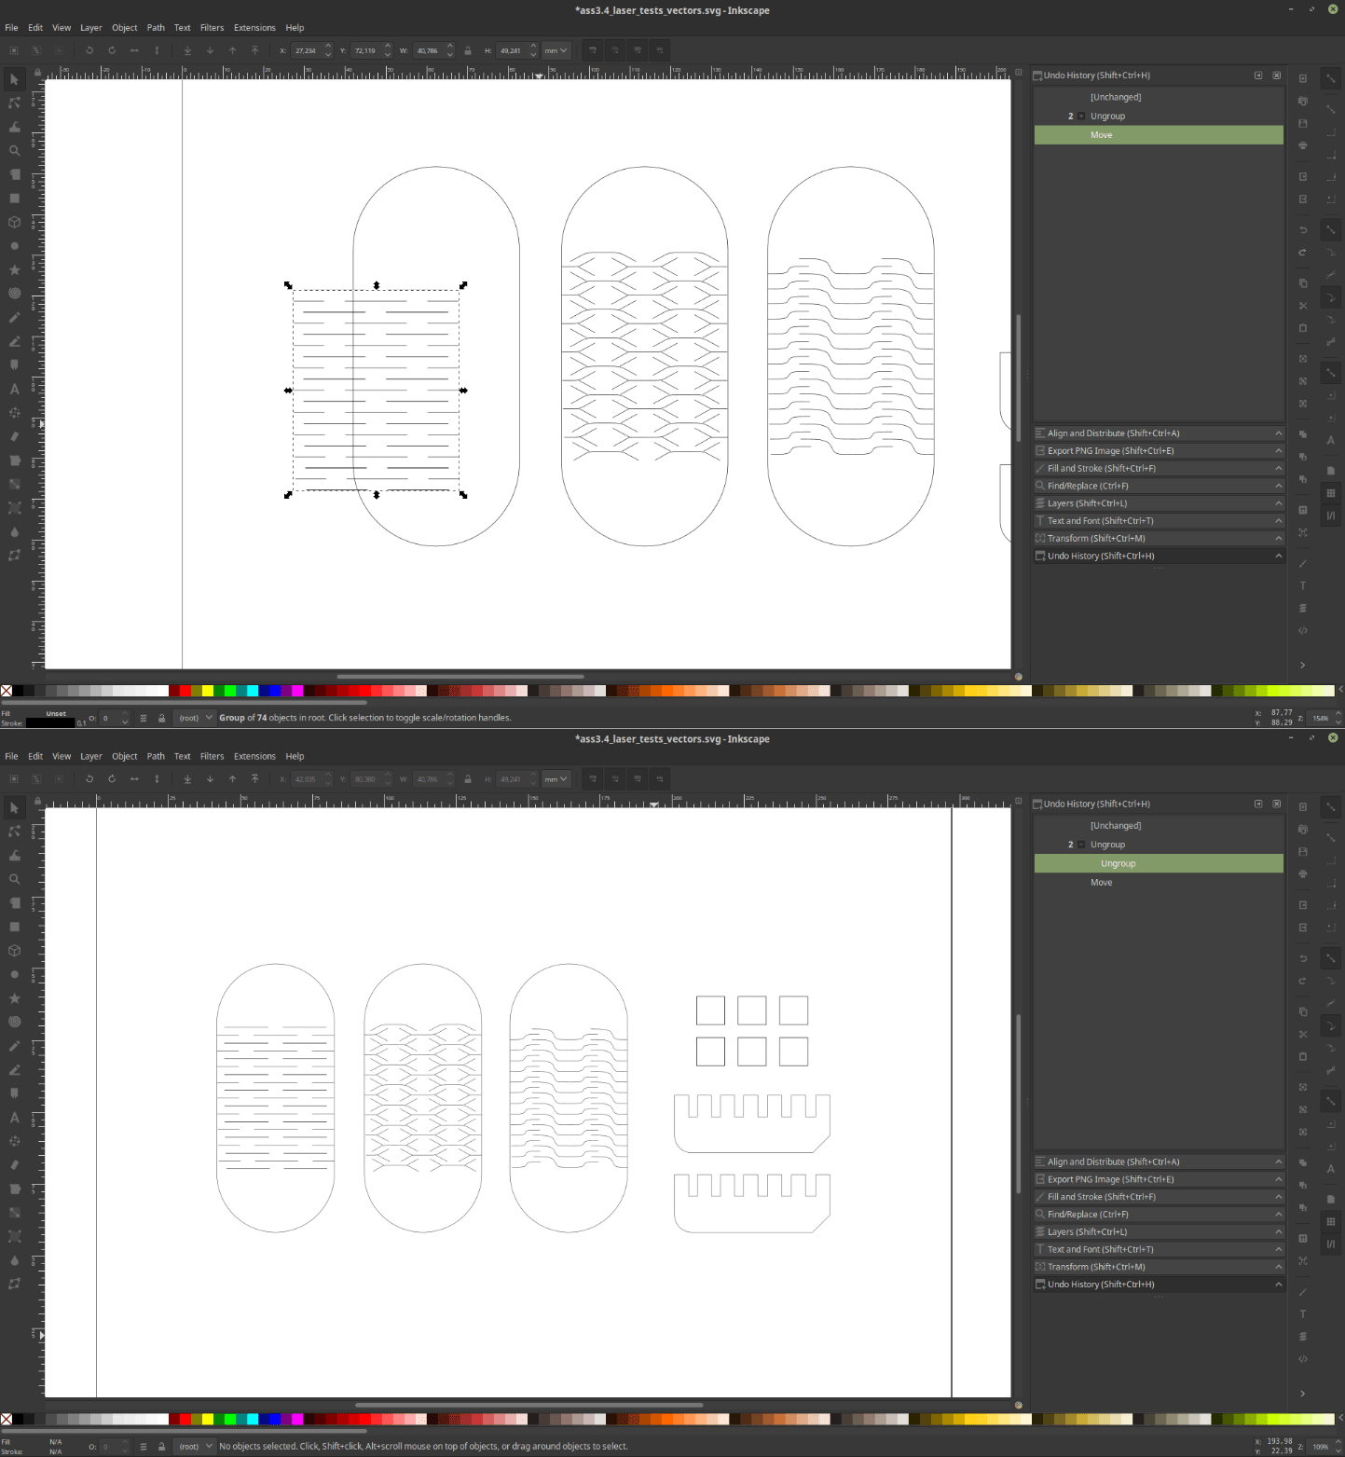The width and height of the screenshot is (1345, 1457).
Task: Toggle width/height lock in top window
Action: (468, 50)
